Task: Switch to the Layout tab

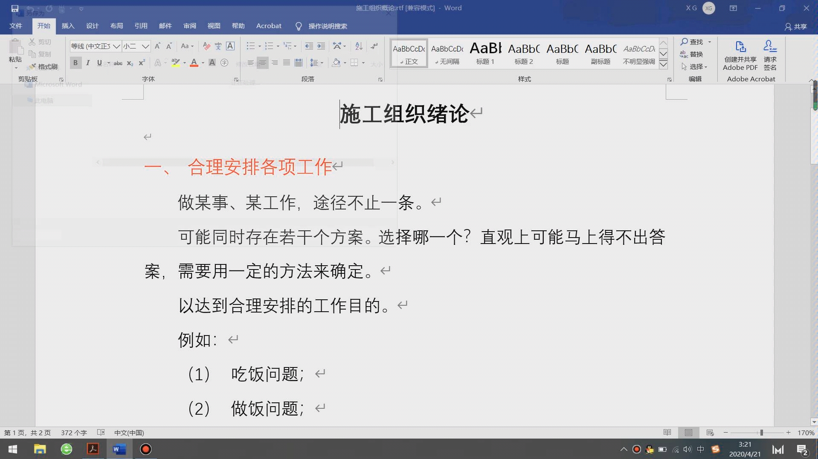Action: 116,26
